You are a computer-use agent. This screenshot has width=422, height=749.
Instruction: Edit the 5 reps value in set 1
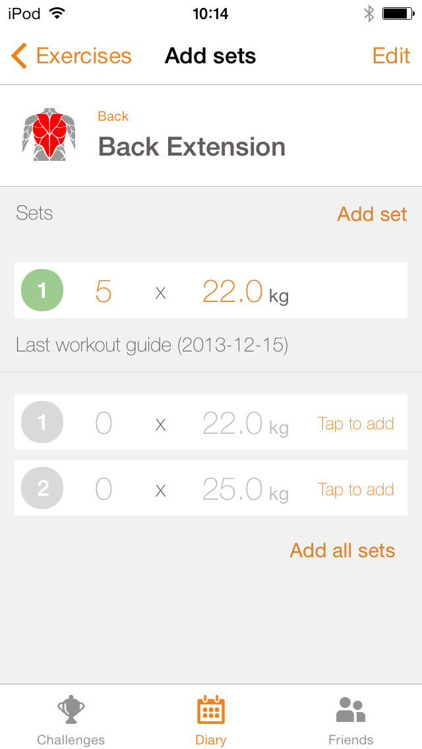coord(104,291)
